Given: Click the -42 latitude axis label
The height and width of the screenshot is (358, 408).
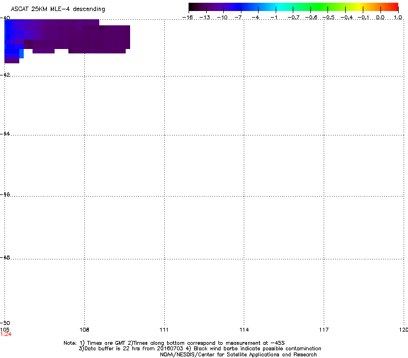Looking at the screenshot, I should click(5, 74).
